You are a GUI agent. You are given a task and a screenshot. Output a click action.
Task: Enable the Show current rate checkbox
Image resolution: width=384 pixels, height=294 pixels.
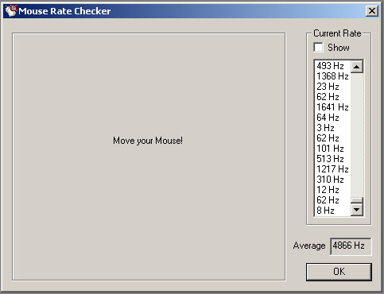tap(318, 48)
